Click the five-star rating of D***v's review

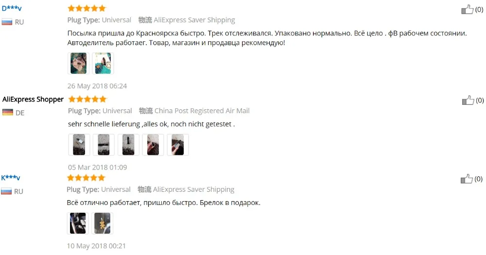click(87, 8)
